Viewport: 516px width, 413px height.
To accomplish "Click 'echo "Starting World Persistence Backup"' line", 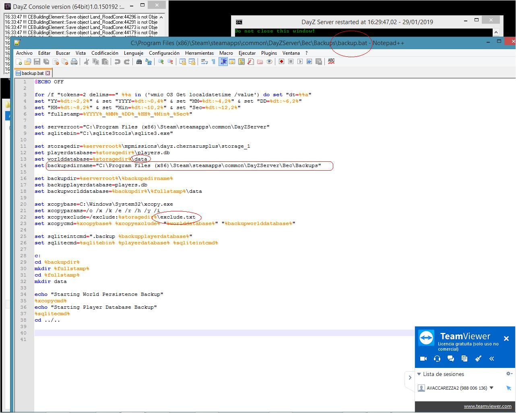I will tap(99, 294).
